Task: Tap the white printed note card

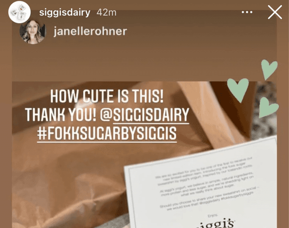Action: coord(202,184)
